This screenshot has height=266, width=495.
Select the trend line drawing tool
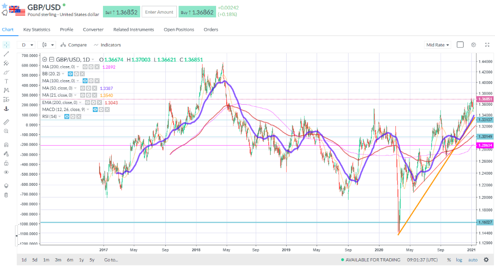click(6, 54)
